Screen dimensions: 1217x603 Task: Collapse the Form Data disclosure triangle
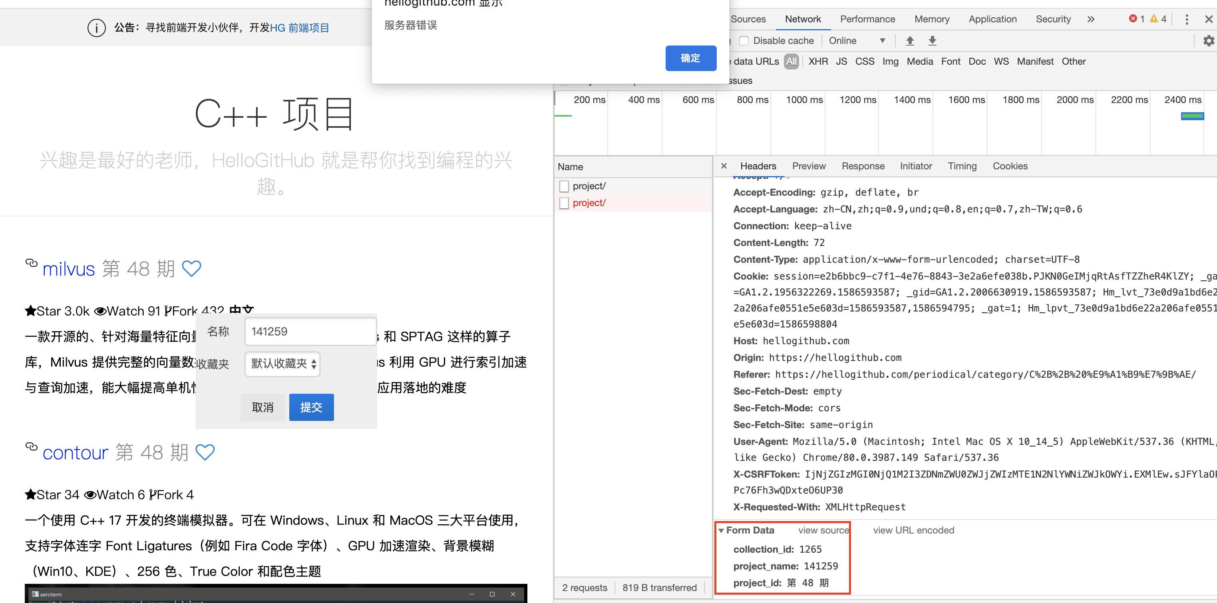click(722, 530)
